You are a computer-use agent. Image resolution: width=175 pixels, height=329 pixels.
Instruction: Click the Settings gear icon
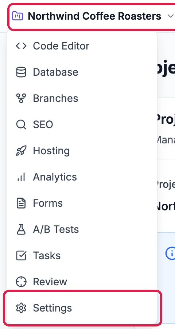21,308
